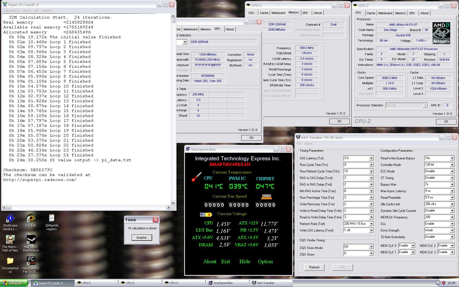Open the 2T Timing dropdown
Screen dimensions: 459x287
[x=452, y=178]
